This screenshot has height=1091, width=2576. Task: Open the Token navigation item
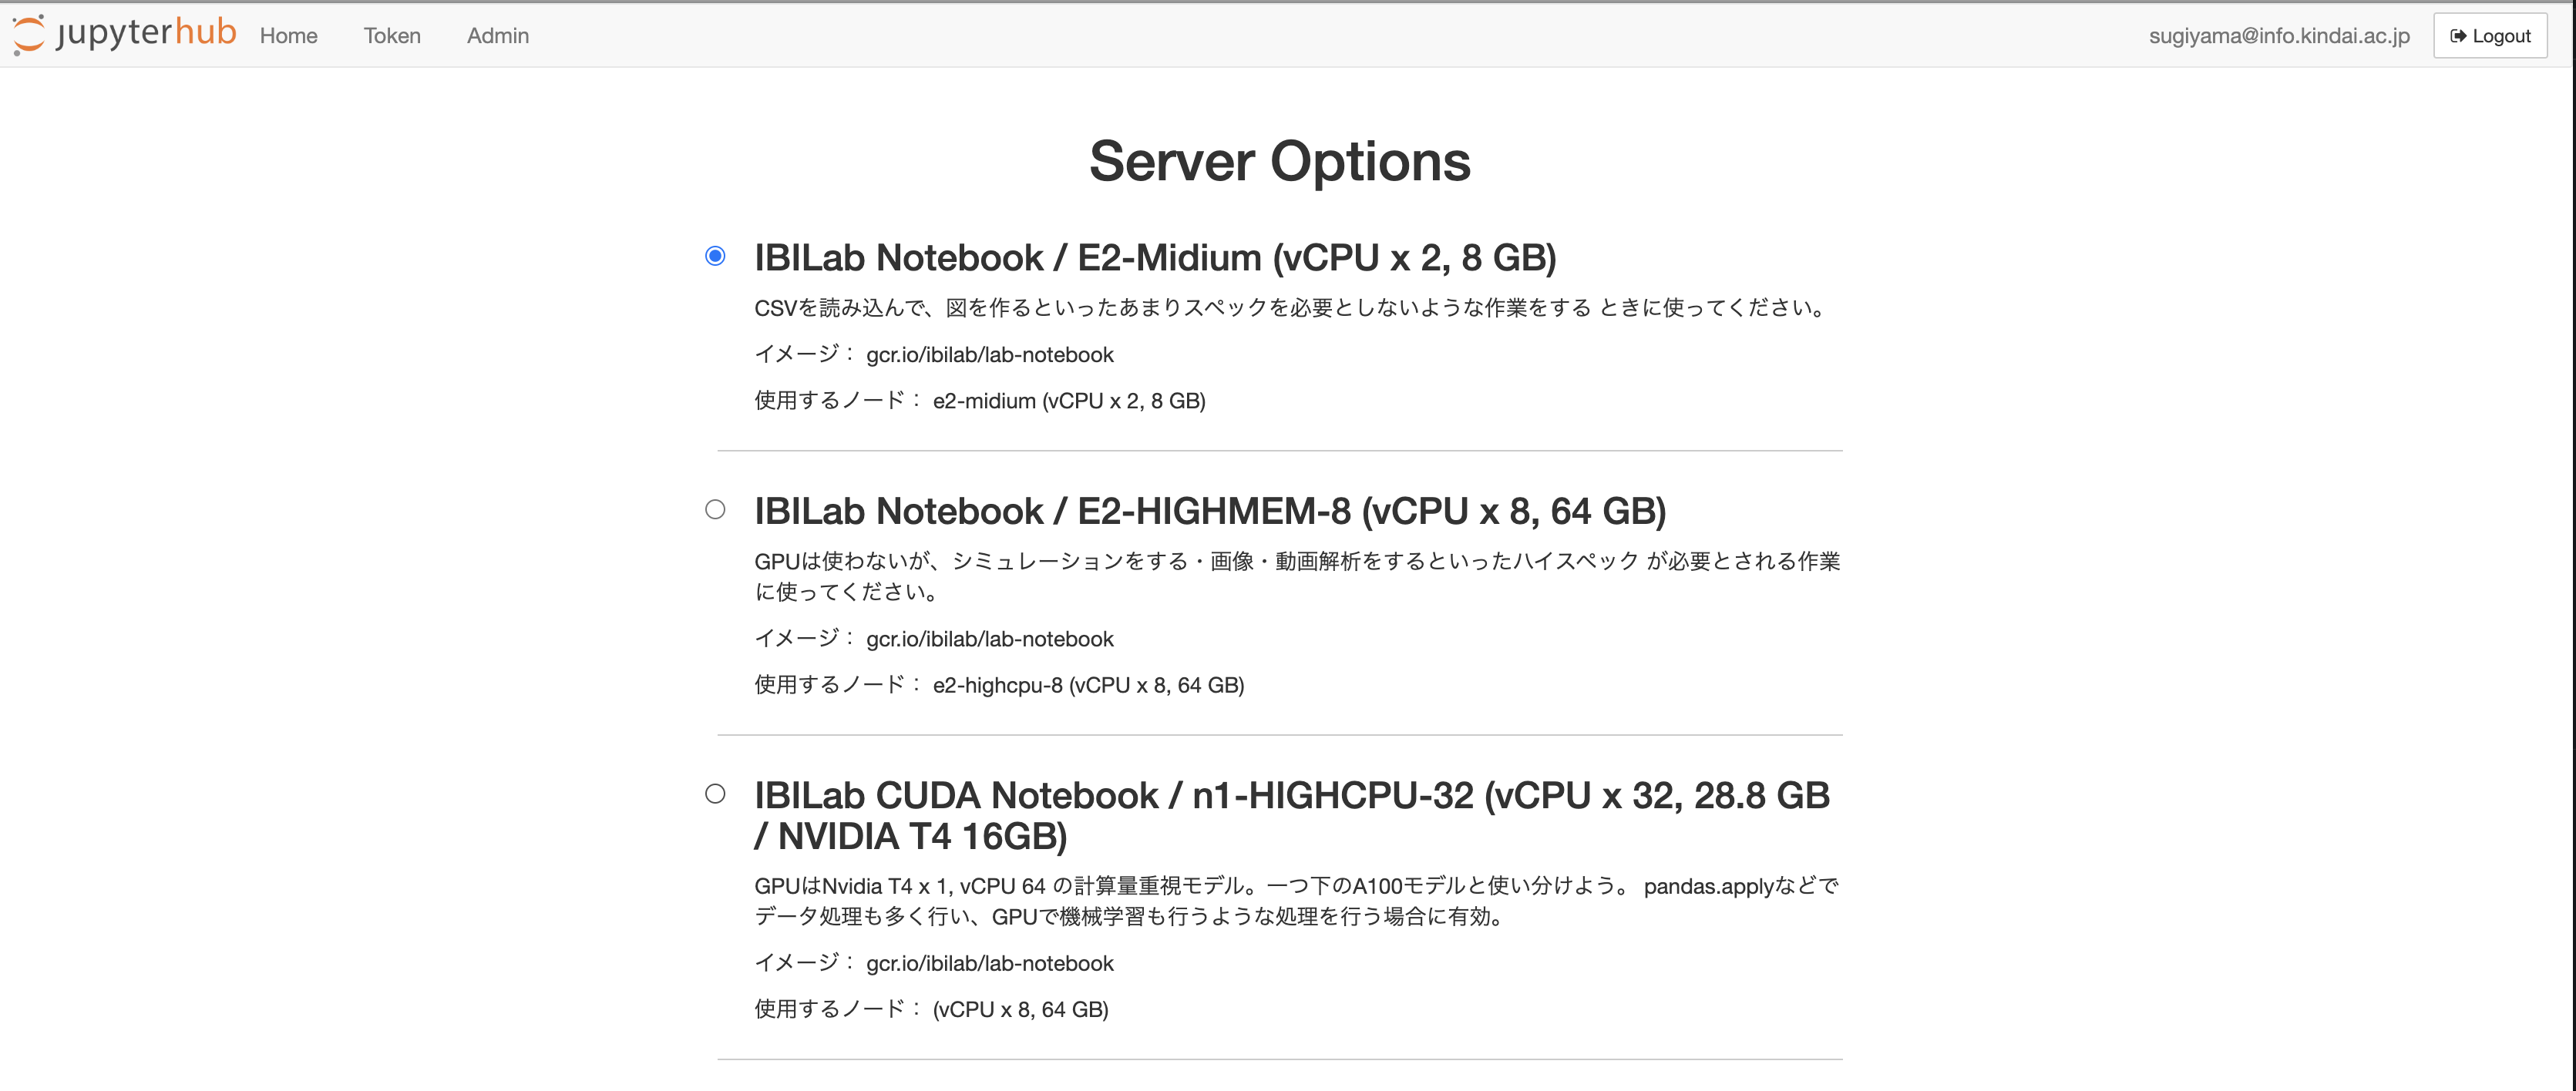tap(391, 36)
